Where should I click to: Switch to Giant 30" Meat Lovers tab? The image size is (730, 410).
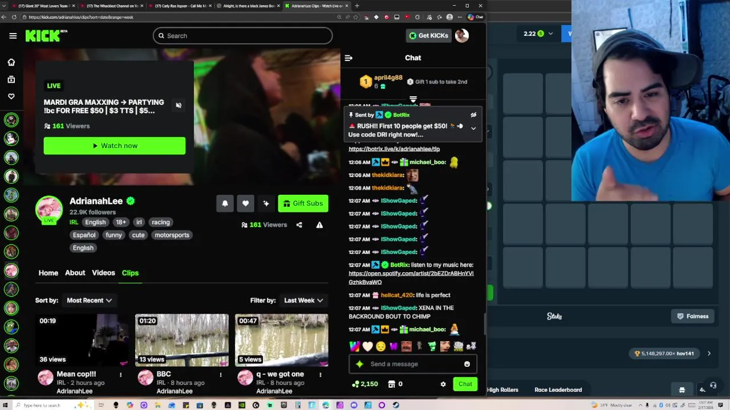point(43,6)
